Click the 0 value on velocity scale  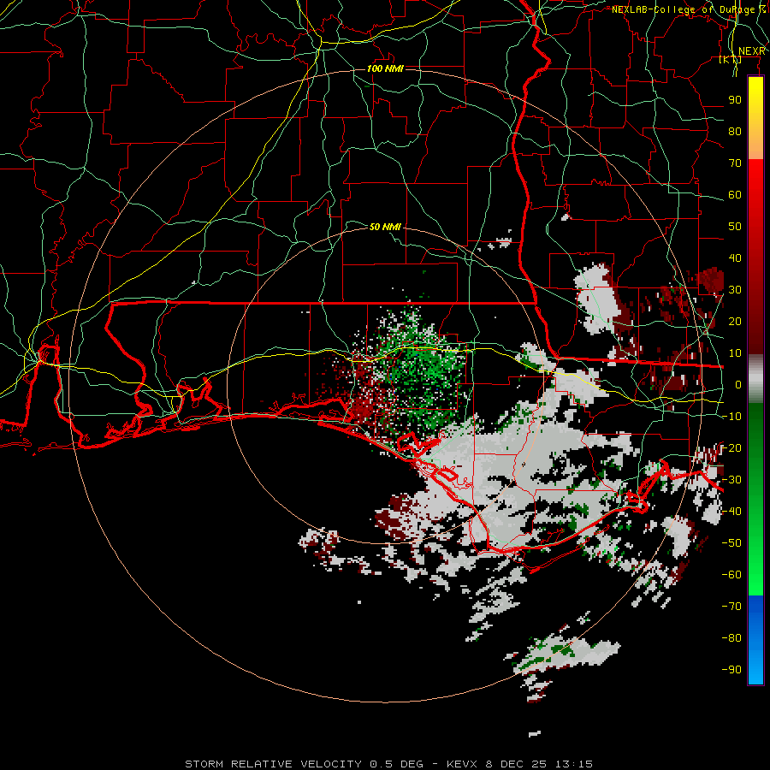click(x=738, y=384)
